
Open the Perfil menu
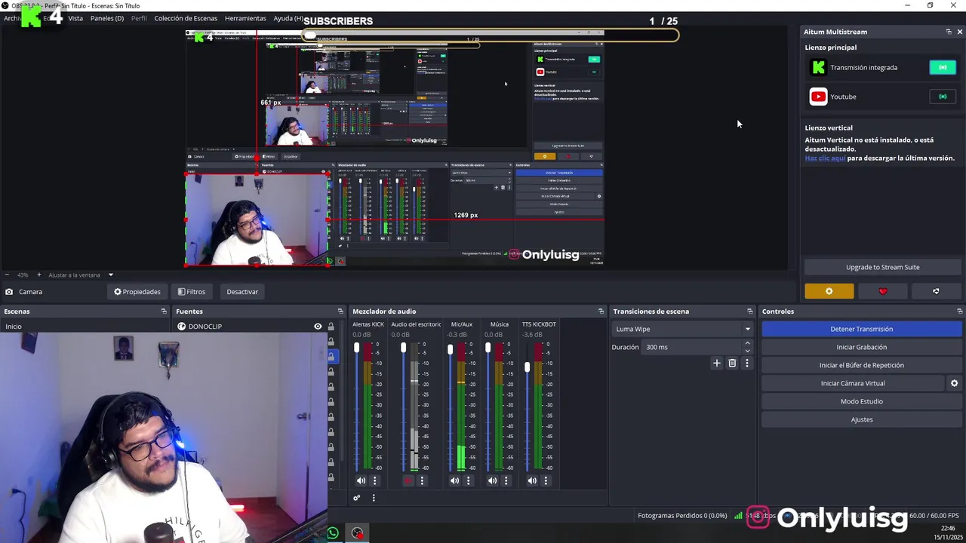139,18
